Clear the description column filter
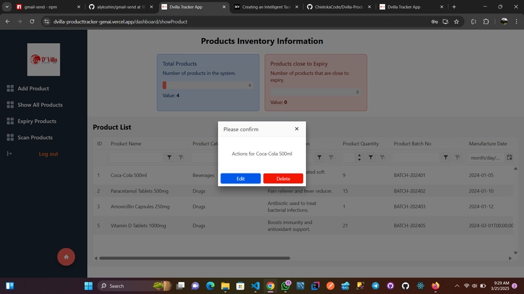The width and height of the screenshot is (524, 294). tap(331, 157)
